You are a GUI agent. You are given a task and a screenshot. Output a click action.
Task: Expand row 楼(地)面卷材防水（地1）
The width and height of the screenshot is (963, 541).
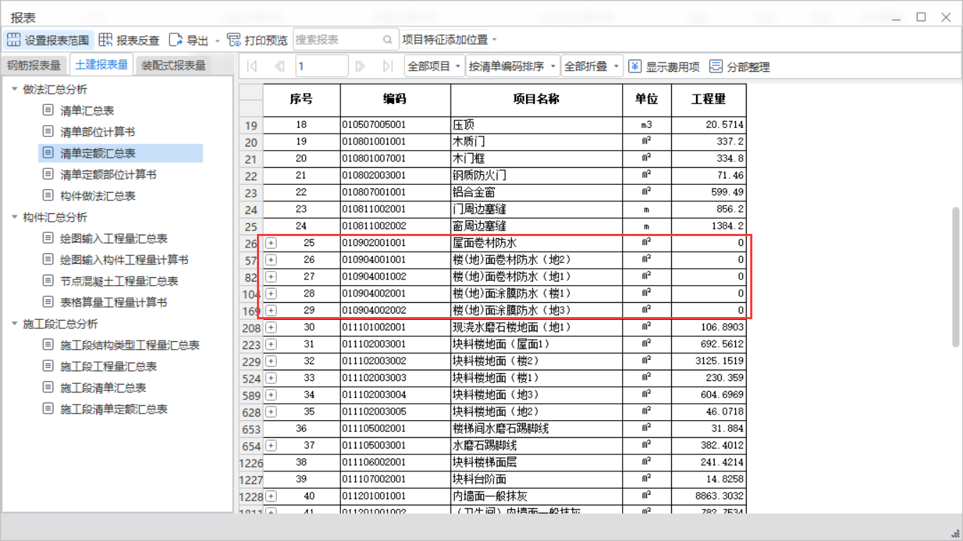pyautogui.click(x=271, y=277)
